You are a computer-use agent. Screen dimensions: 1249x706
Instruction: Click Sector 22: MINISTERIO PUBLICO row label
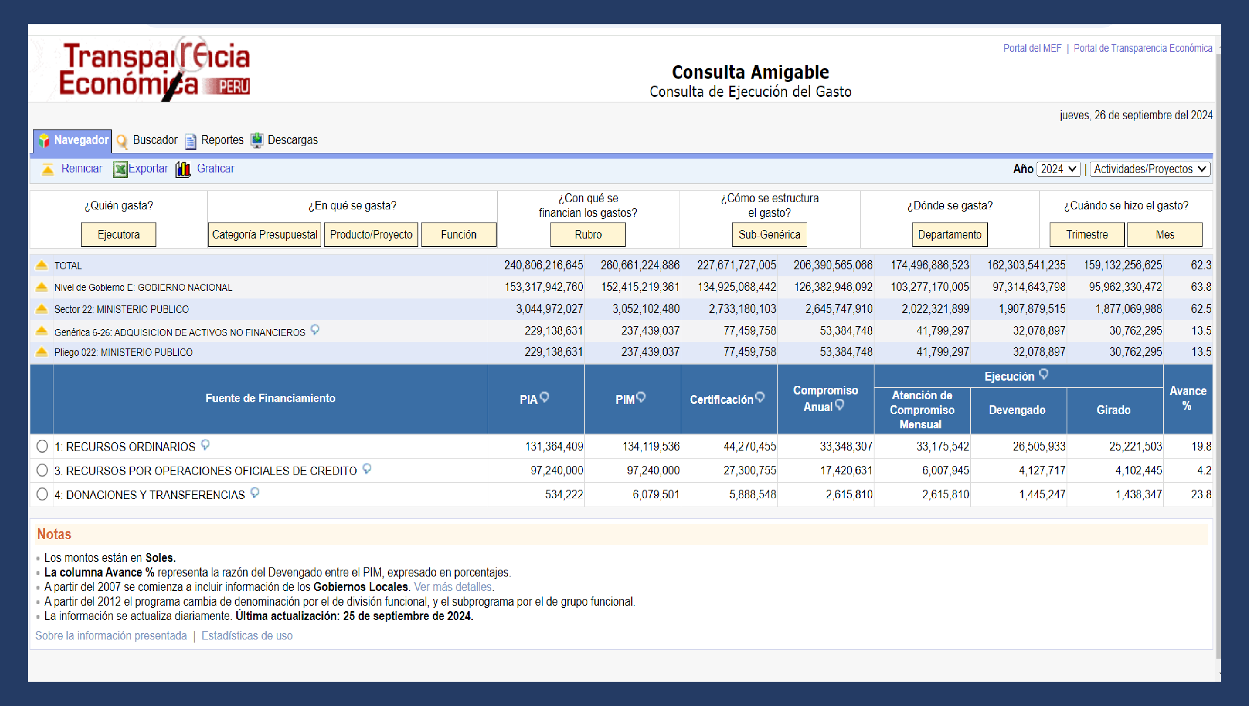122,309
